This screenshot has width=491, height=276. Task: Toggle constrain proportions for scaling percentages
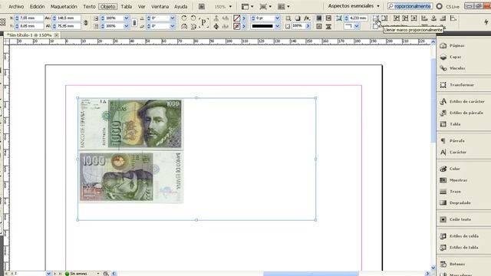[x=134, y=22]
